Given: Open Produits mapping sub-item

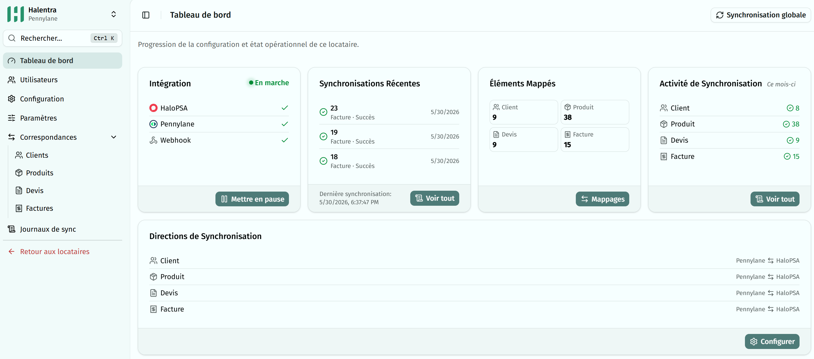Looking at the screenshot, I should (x=66, y=173).
